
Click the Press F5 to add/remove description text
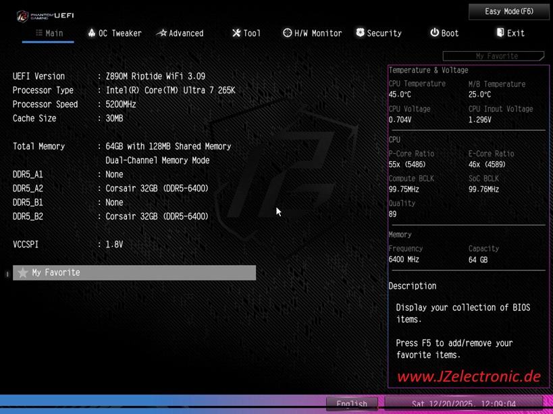[x=454, y=349]
